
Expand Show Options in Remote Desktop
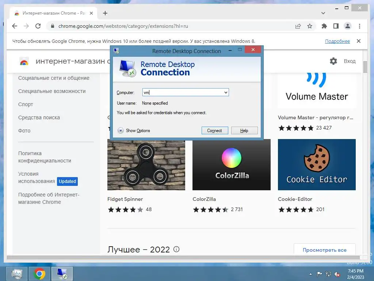coord(134,131)
